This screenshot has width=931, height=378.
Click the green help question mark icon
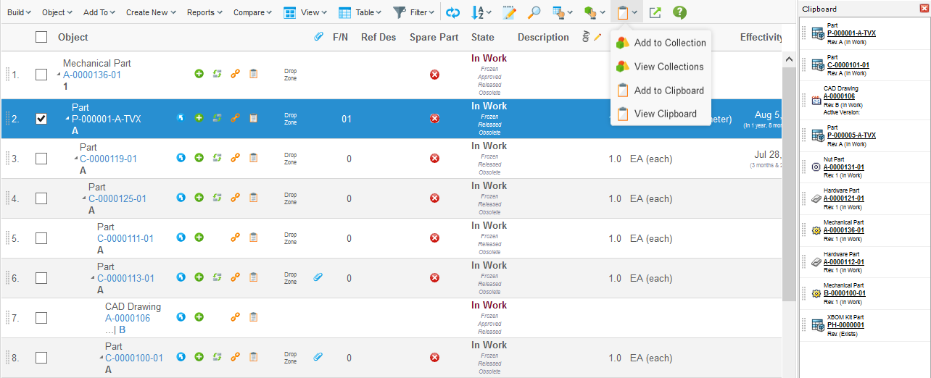[x=679, y=12]
